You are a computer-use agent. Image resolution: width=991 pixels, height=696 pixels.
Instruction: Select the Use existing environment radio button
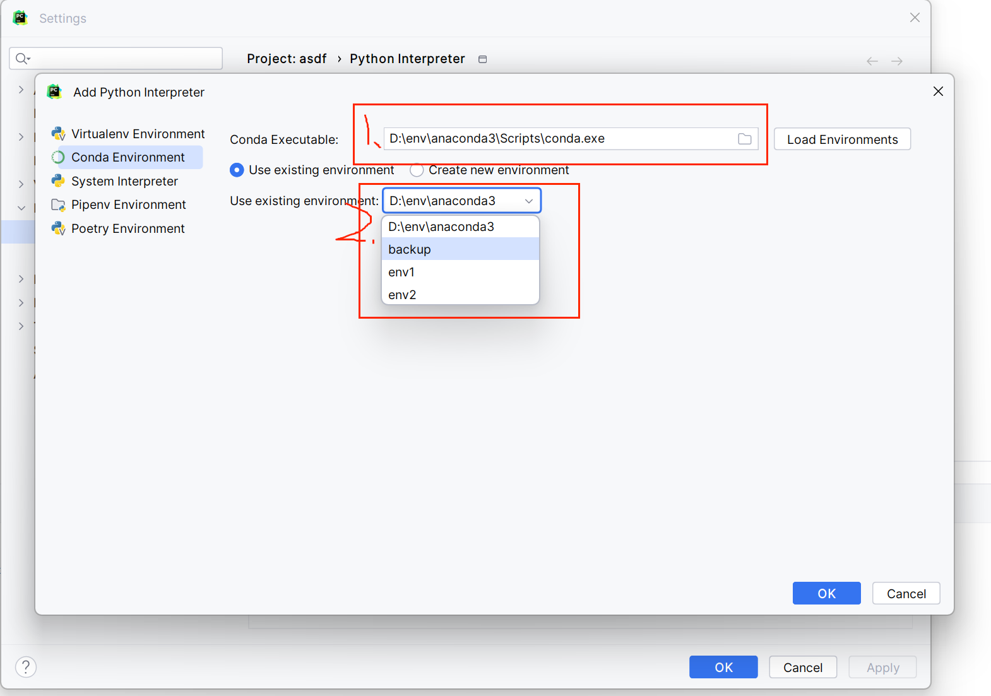coord(237,170)
